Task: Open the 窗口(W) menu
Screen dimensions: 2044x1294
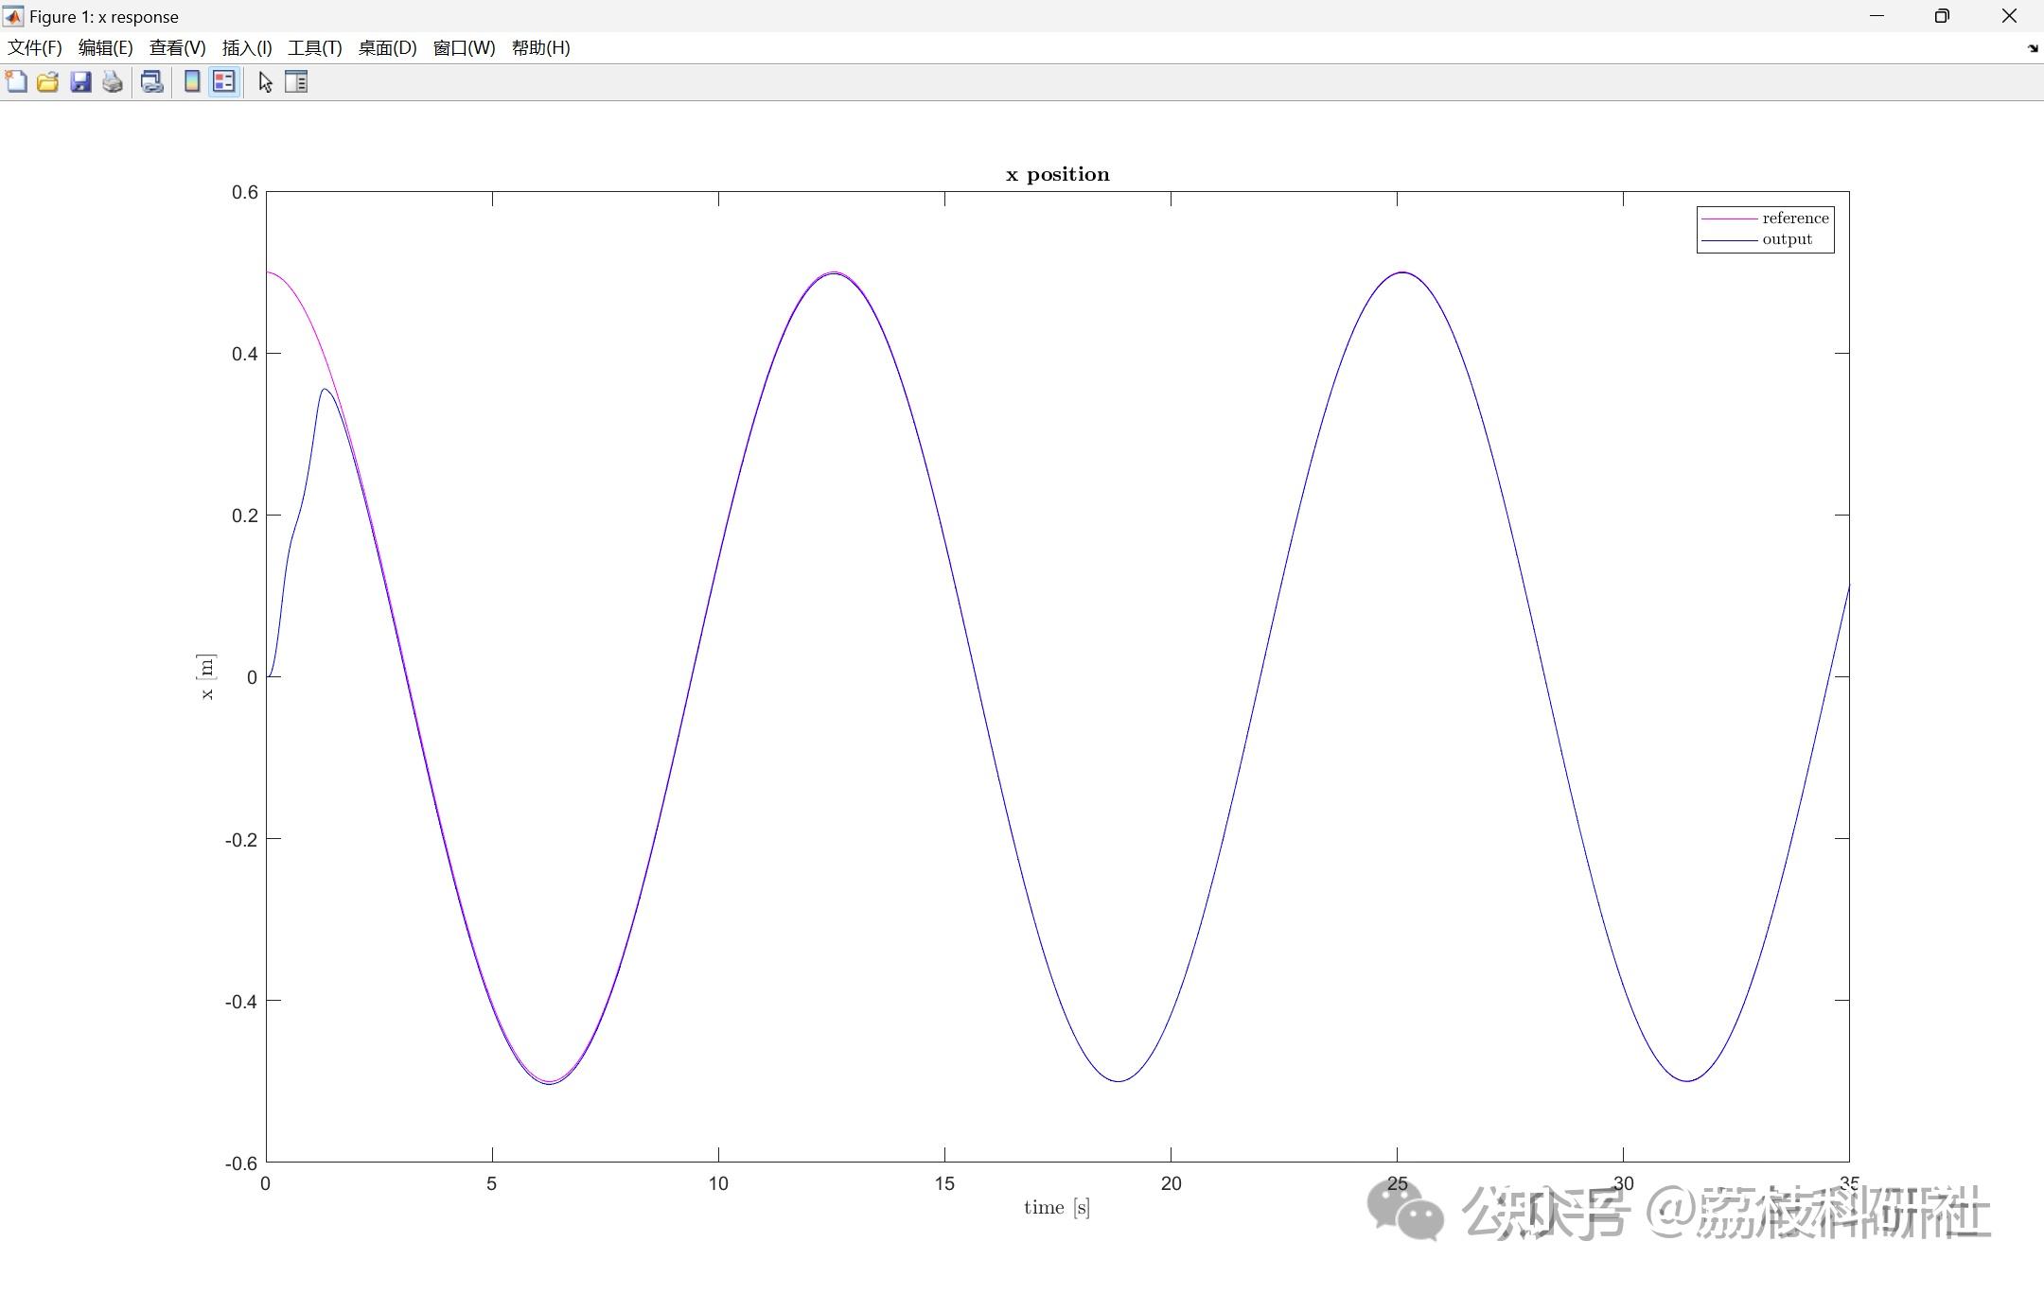Action: pos(464,48)
